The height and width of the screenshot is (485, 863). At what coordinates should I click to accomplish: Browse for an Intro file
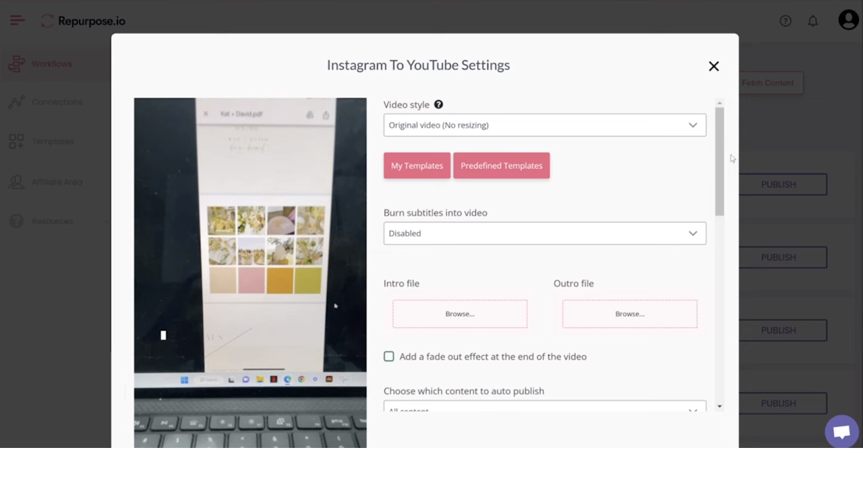[460, 313]
